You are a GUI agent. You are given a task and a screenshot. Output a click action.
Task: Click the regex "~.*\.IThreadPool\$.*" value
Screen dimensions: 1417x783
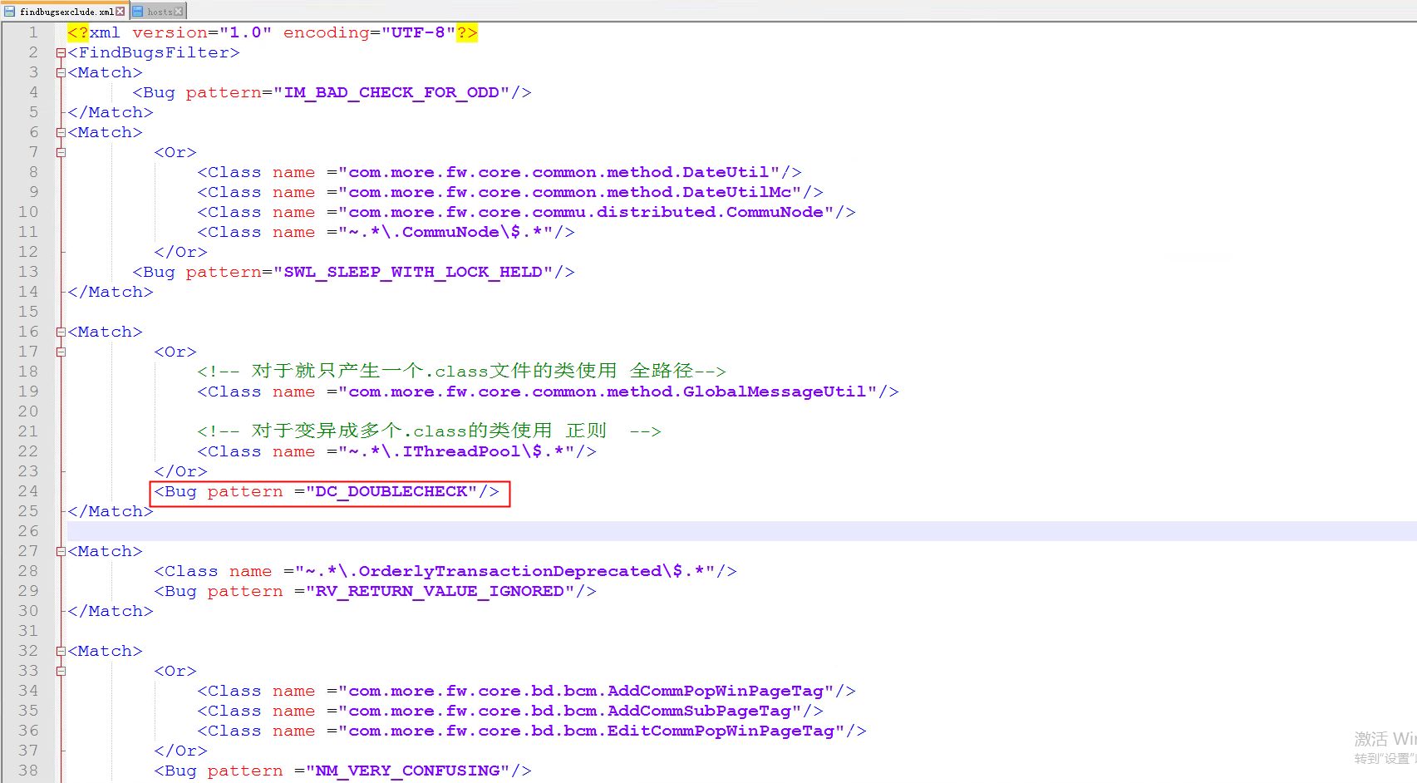tap(456, 451)
